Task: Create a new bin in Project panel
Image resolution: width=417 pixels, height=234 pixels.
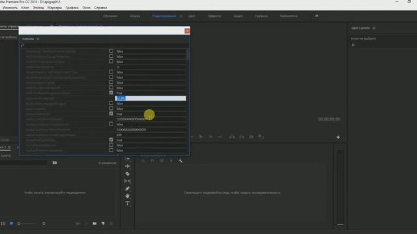Action: (94, 224)
